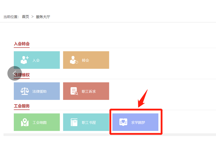Image resolution: width=216 pixels, height=147 pixels.
Task: Click the 工会地图 map pin icon
Action: 25,122
